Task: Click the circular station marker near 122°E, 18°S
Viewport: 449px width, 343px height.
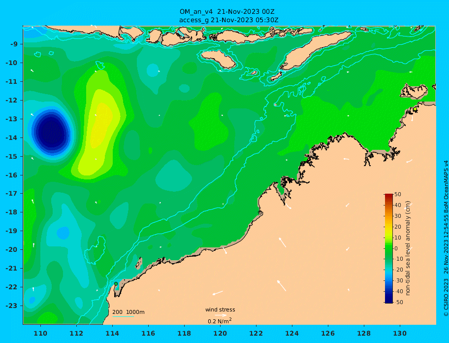Action: point(260,212)
